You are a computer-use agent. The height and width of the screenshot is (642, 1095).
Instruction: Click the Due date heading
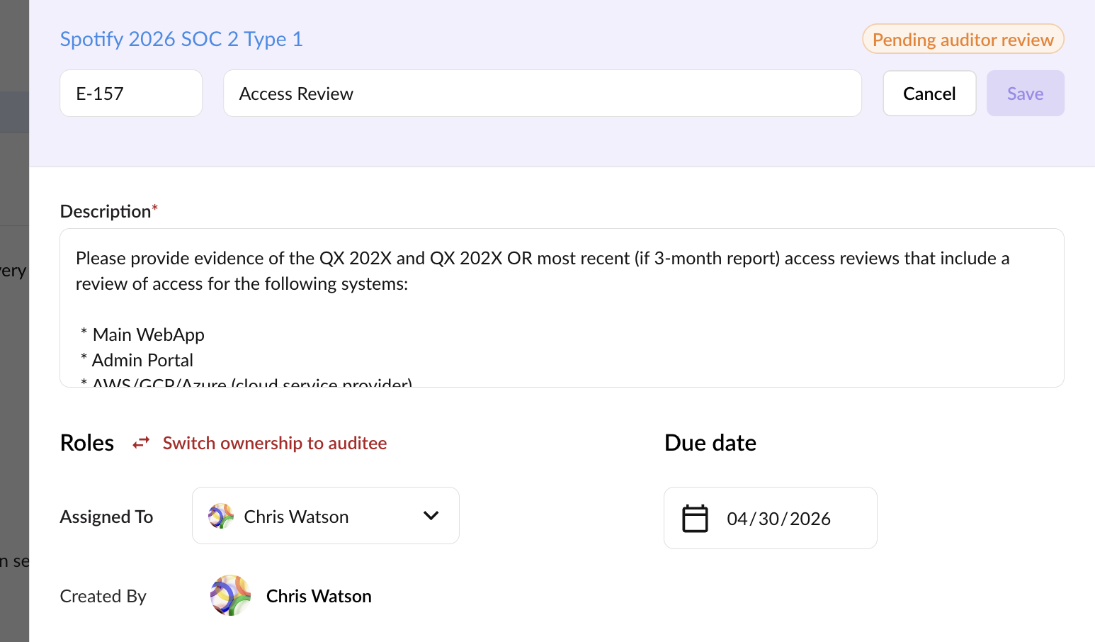click(710, 443)
